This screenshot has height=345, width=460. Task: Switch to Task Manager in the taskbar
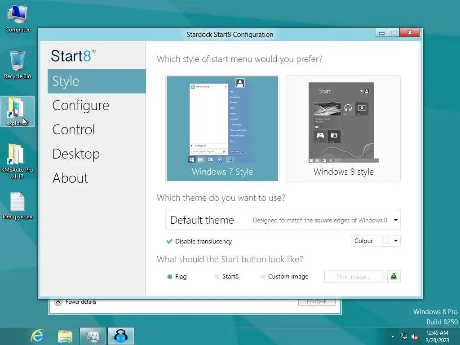tap(93, 336)
